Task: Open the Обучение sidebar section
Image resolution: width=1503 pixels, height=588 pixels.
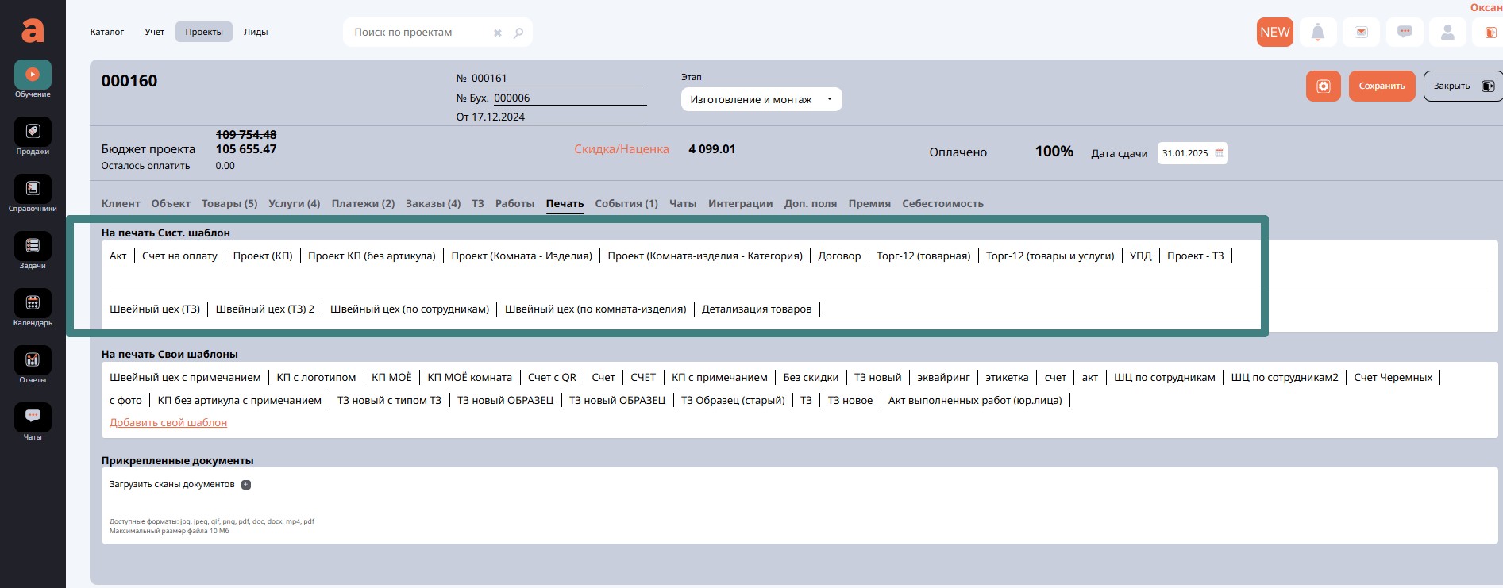Action: pyautogui.click(x=33, y=75)
